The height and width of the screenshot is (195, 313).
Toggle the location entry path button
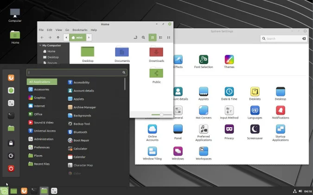pyautogui.click(x=135, y=38)
